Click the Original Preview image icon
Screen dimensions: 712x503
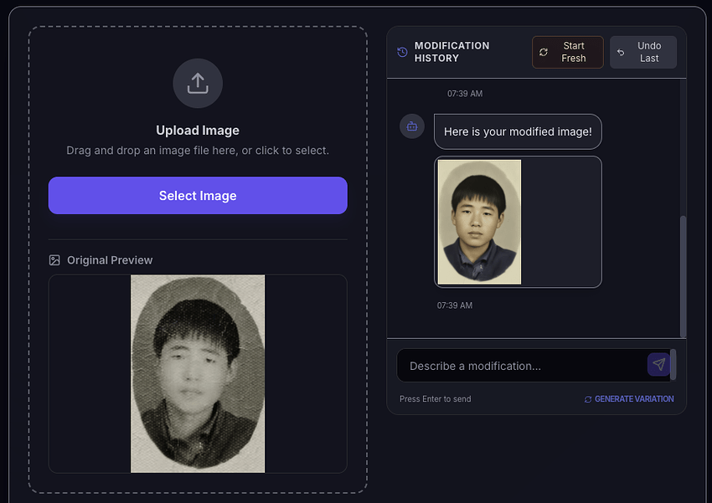(54, 260)
